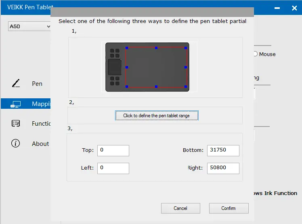Click the top-middle blue resize handle
Image resolution: width=302 pixels, height=224 pixels.
(x=156, y=48)
